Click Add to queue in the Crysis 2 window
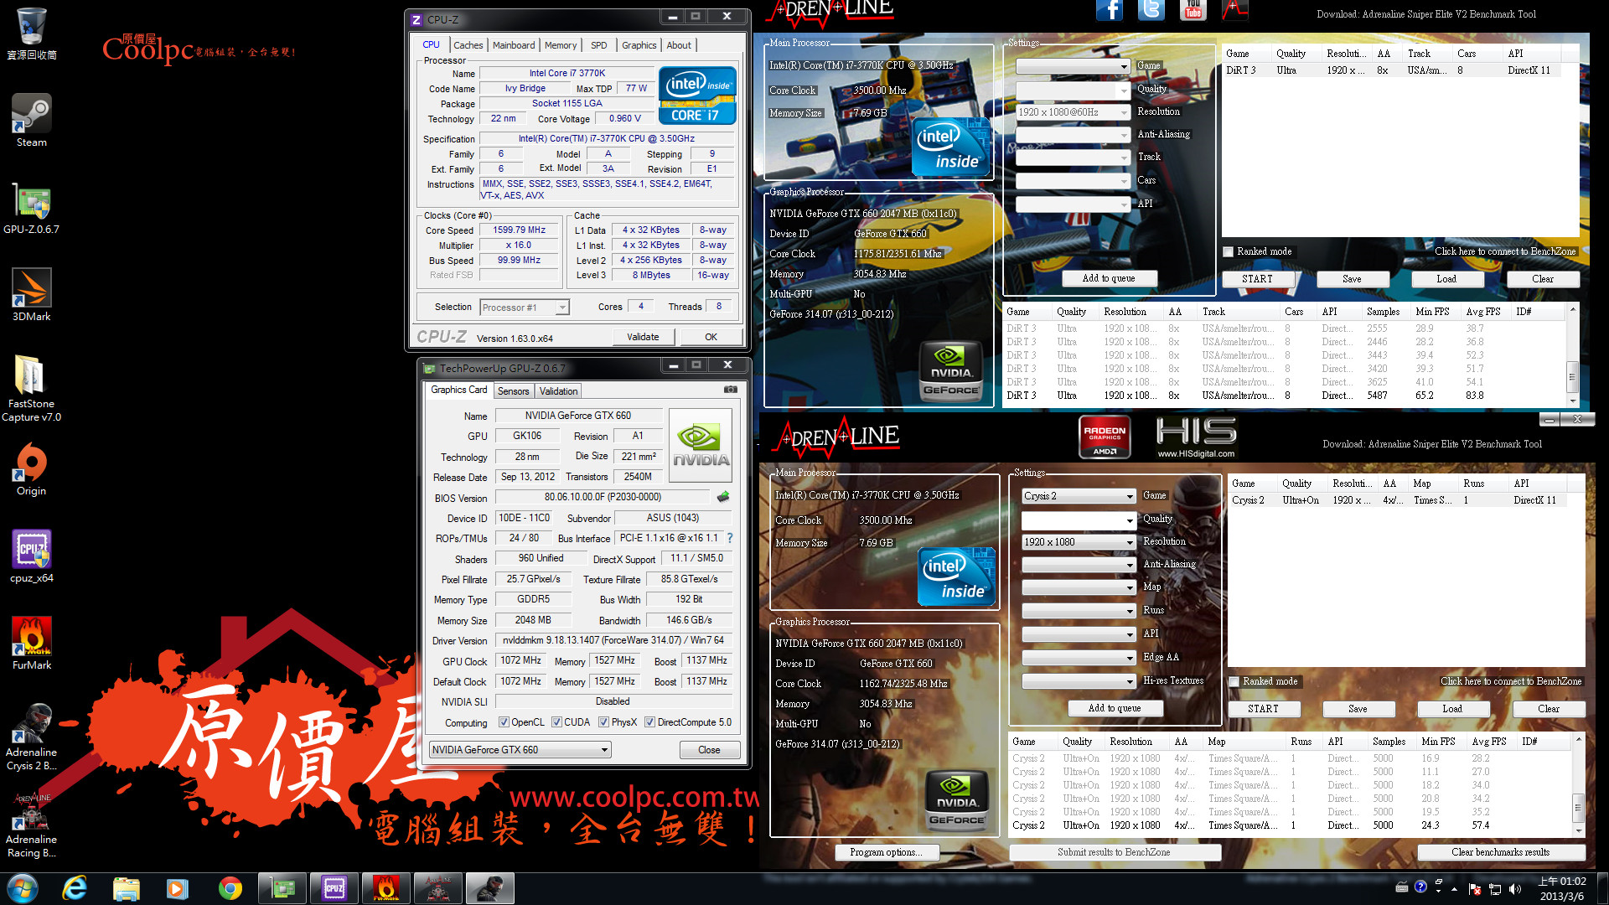 pos(1115,708)
